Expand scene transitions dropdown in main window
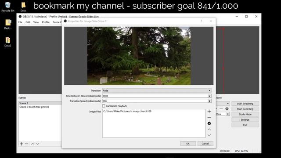 (228, 104)
